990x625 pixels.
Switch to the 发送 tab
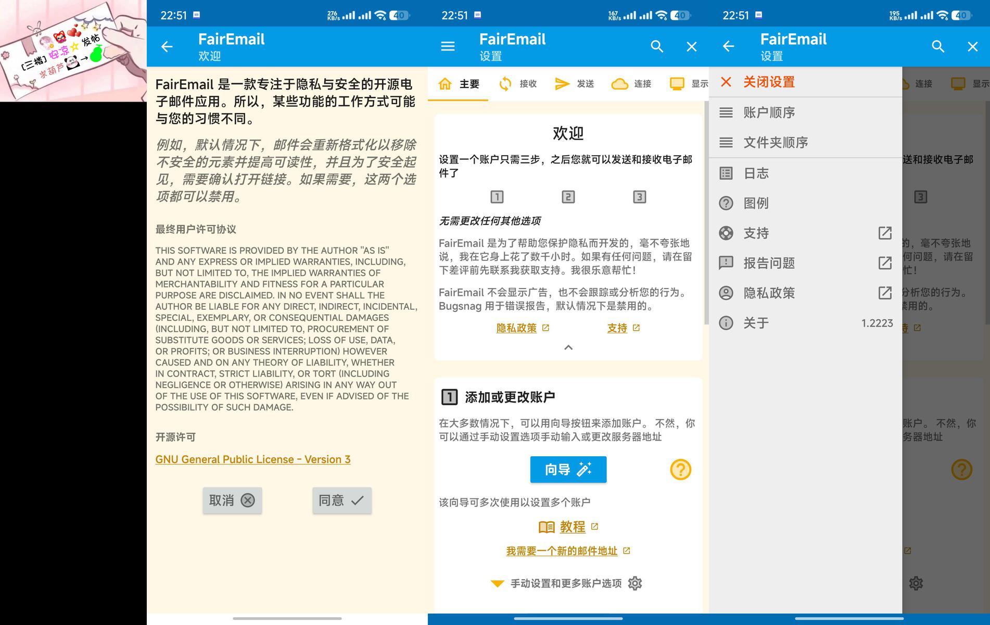(575, 83)
